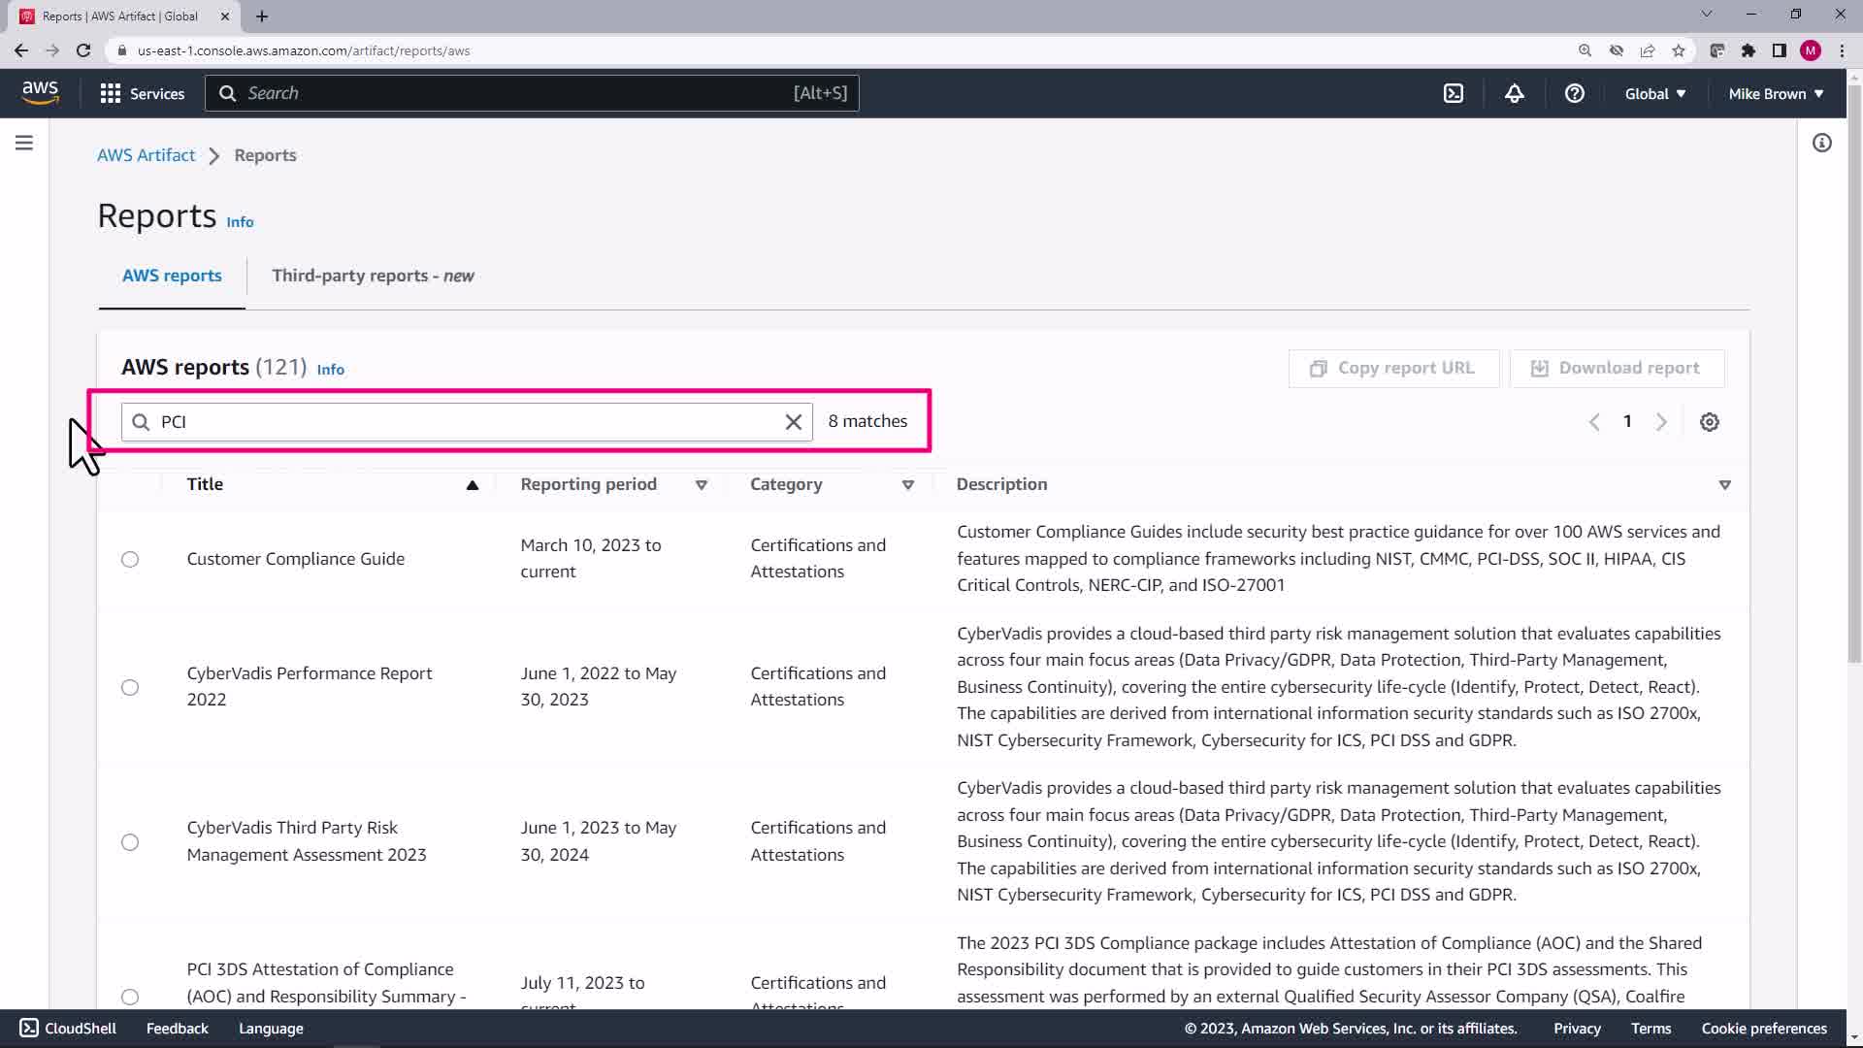
Task: Expand the Global region dropdown
Action: coord(1654,93)
